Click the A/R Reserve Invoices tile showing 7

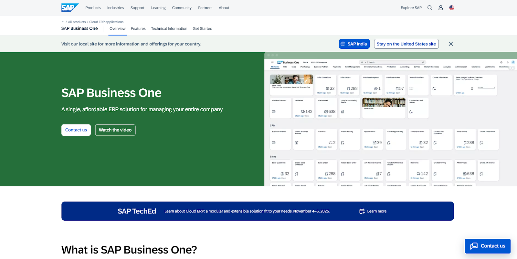point(373,170)
